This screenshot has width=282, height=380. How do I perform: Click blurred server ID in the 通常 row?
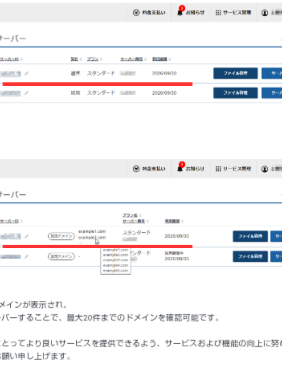pyautogui.click(x=10, y=73)
